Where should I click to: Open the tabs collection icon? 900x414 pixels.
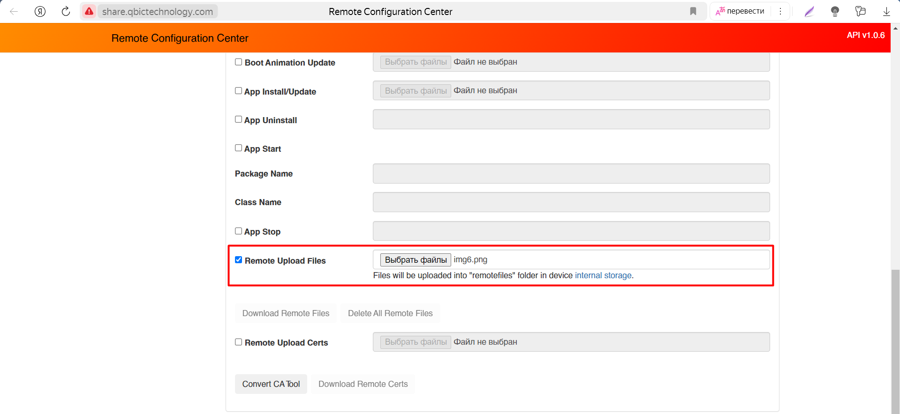[861, 11]
